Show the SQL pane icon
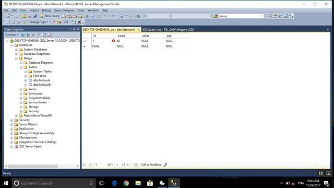Viewport: 334px width, 188px height. 19,22
